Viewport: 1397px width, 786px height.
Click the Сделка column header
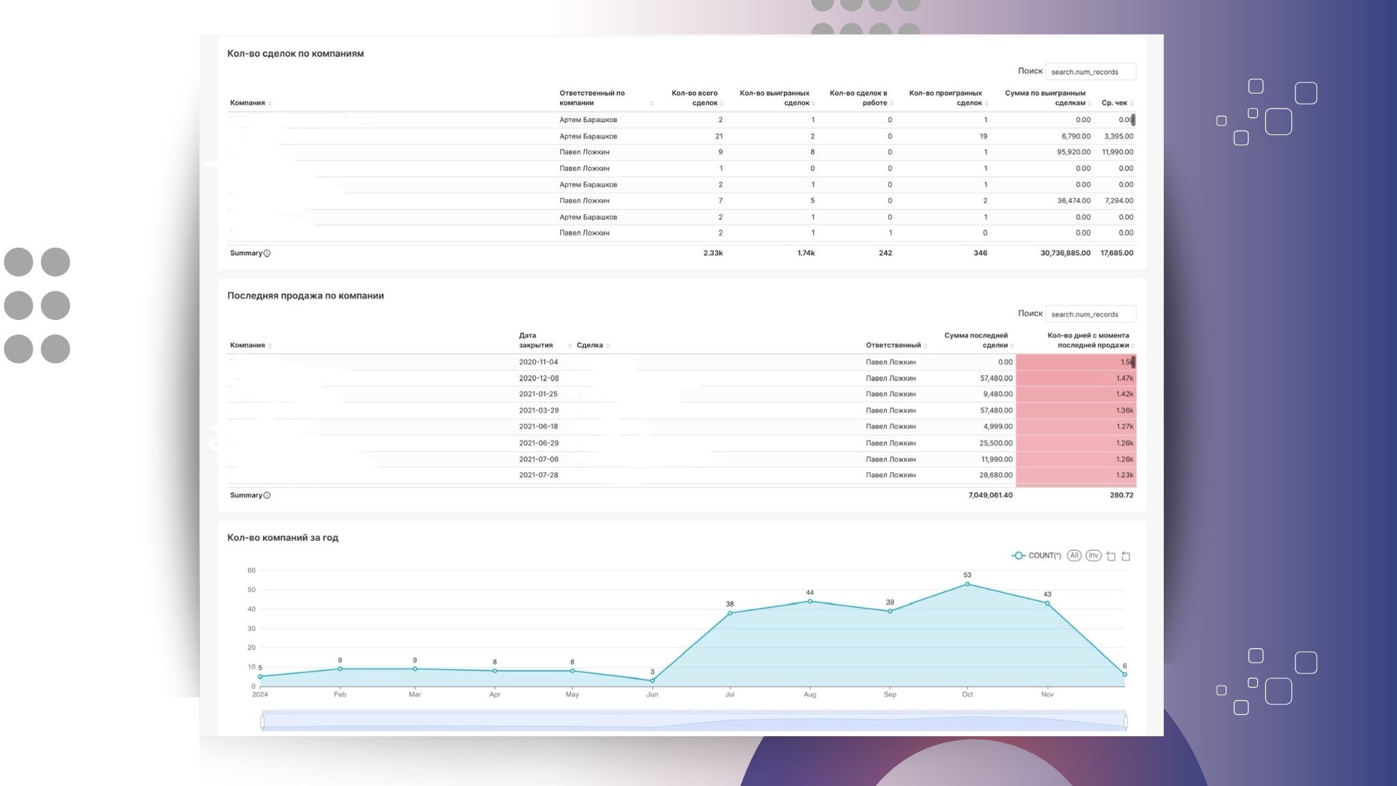(591, 345)
